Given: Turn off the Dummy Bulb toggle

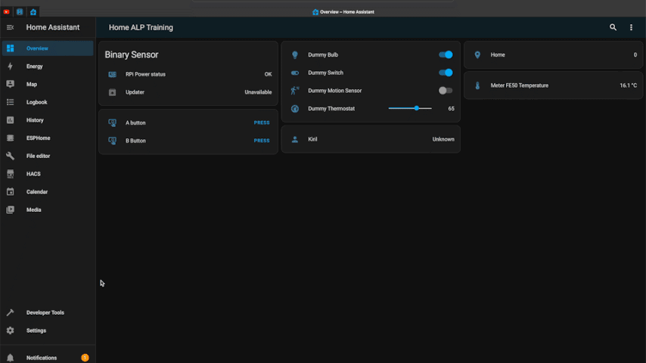Looking at the screenshot, I should (446, 54).
